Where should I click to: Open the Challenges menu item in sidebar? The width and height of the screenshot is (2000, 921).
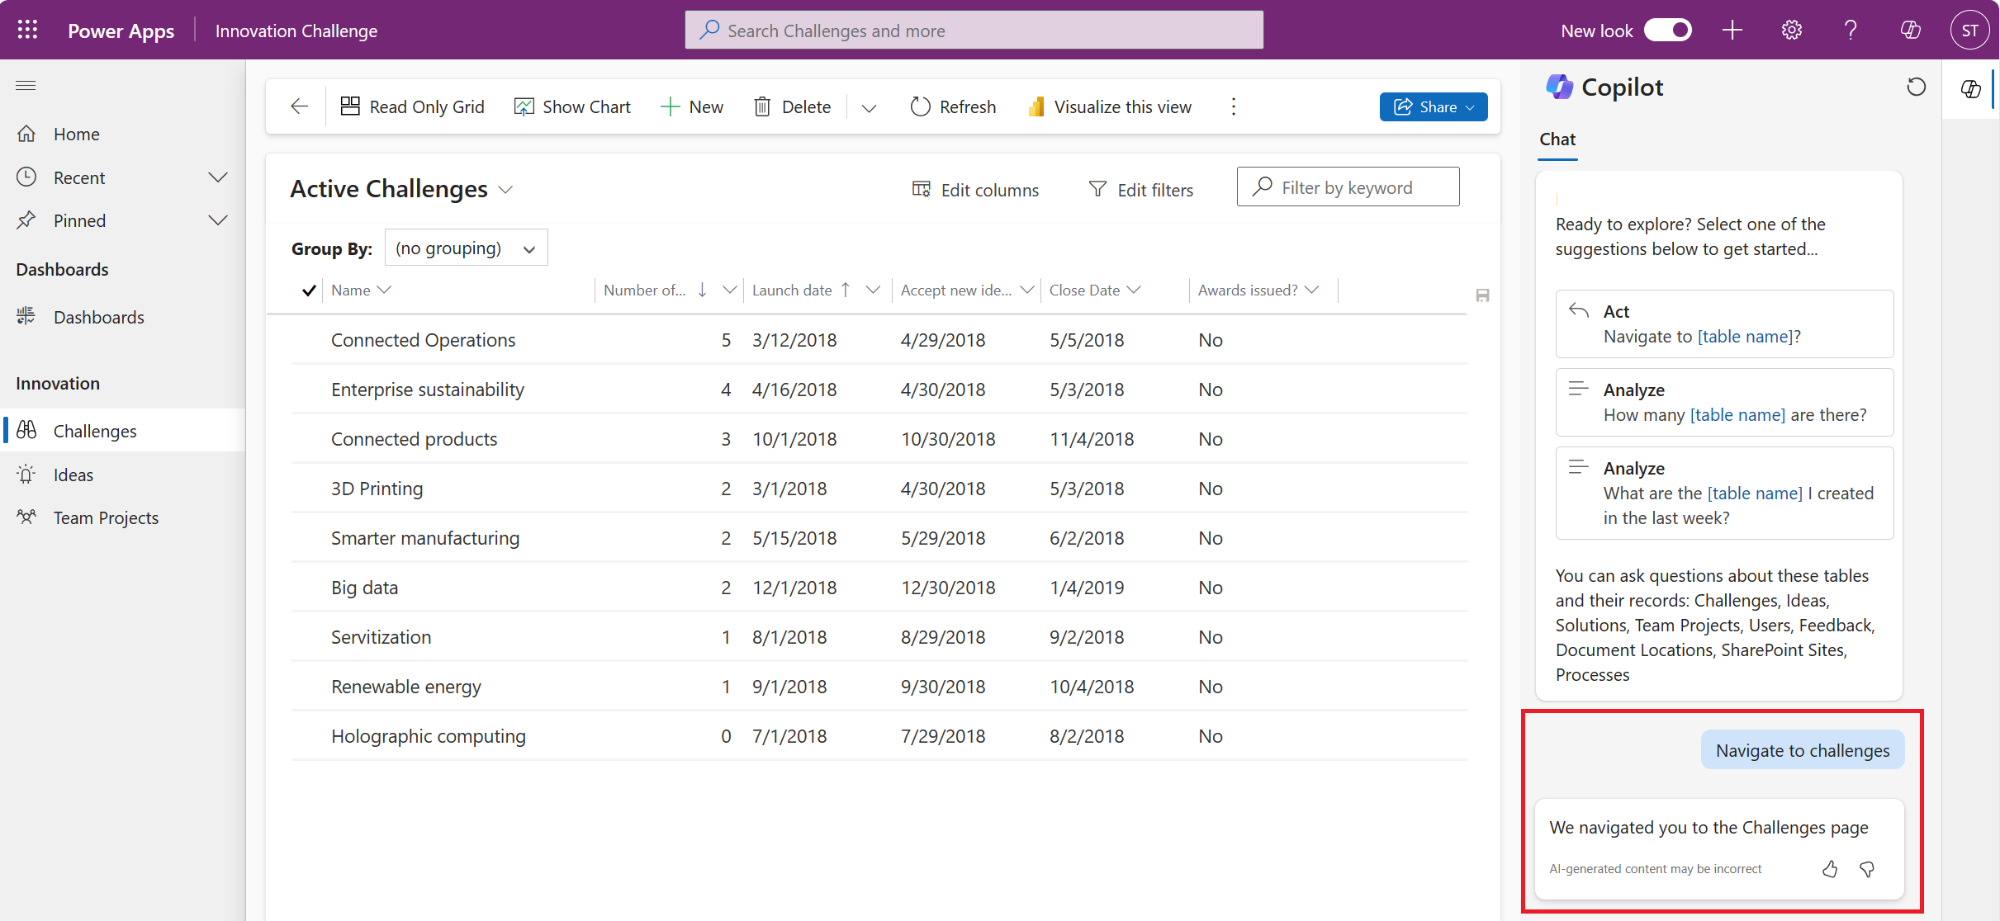pyautogui.click(x=96, y=431)
